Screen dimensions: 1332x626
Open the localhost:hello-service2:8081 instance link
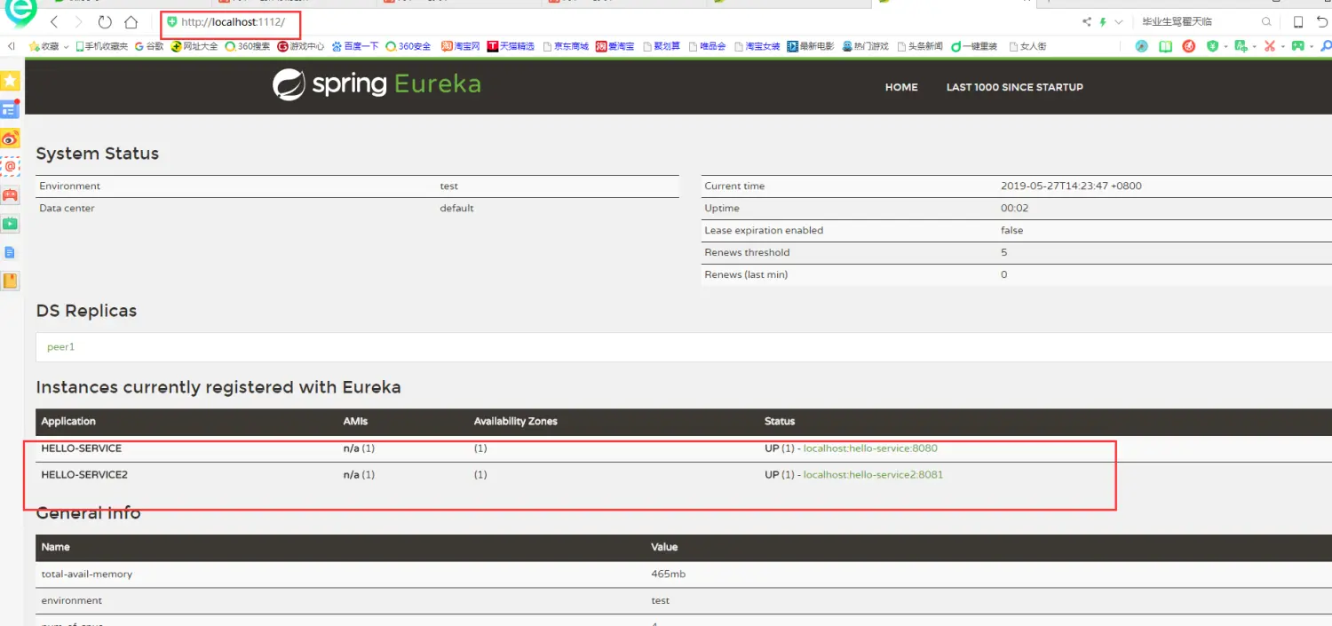pos(873,475)
